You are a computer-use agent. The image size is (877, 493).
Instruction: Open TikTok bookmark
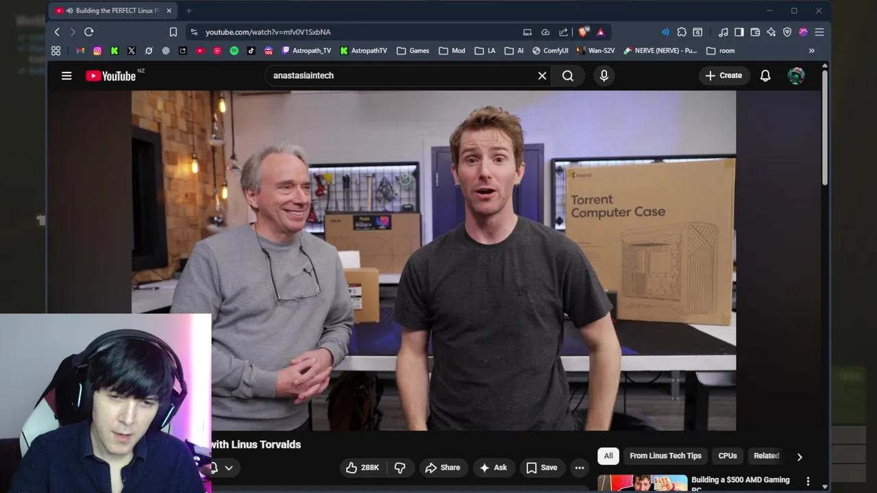tap(251, 51)
